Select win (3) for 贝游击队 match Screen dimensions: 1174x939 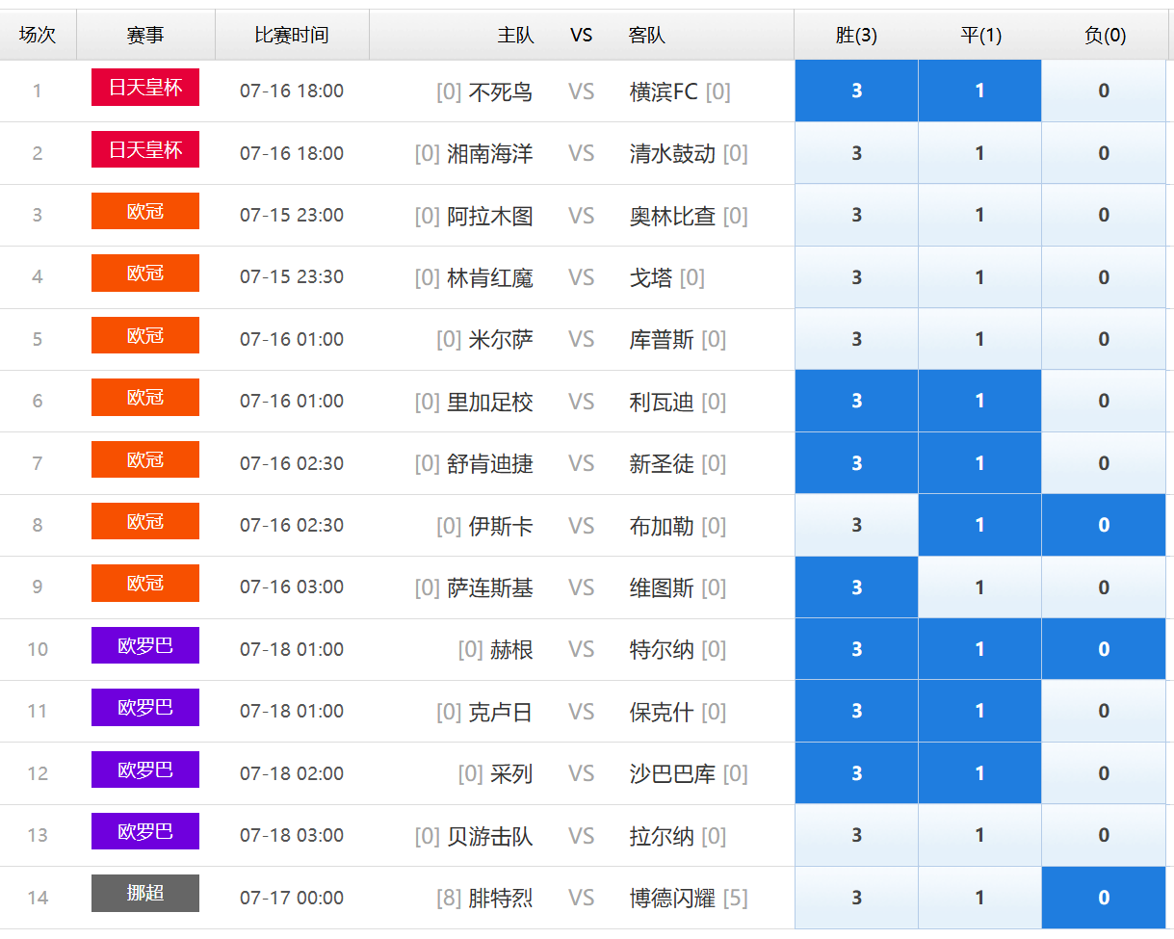coord(856,835)
